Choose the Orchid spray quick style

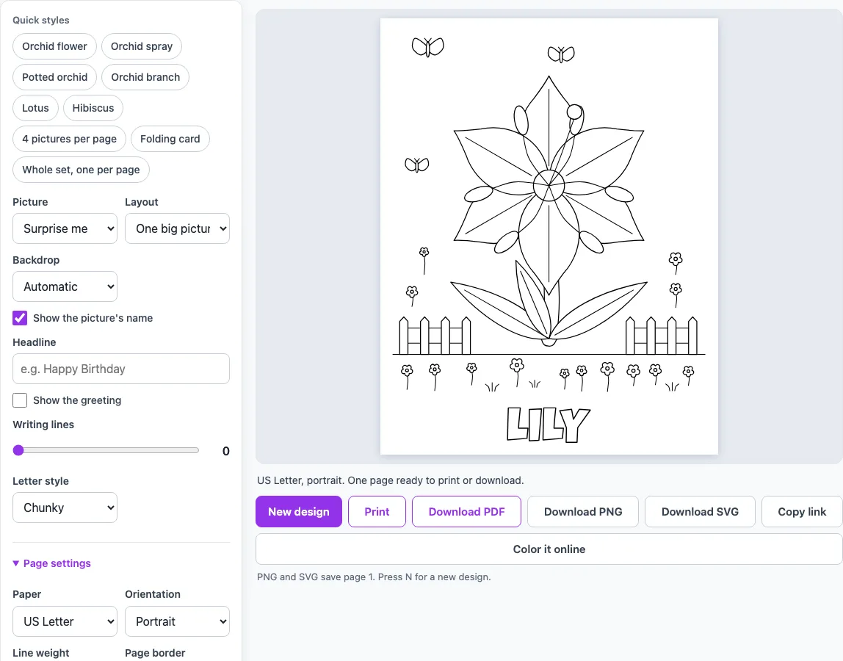click(x=142, y=46)
